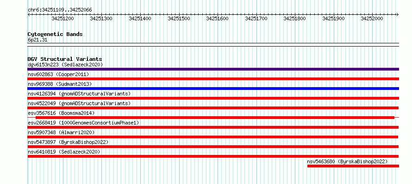Click ruler position 34251600
Image resolution: width=412 pixels, height=184 pixels.
(217, 18)
